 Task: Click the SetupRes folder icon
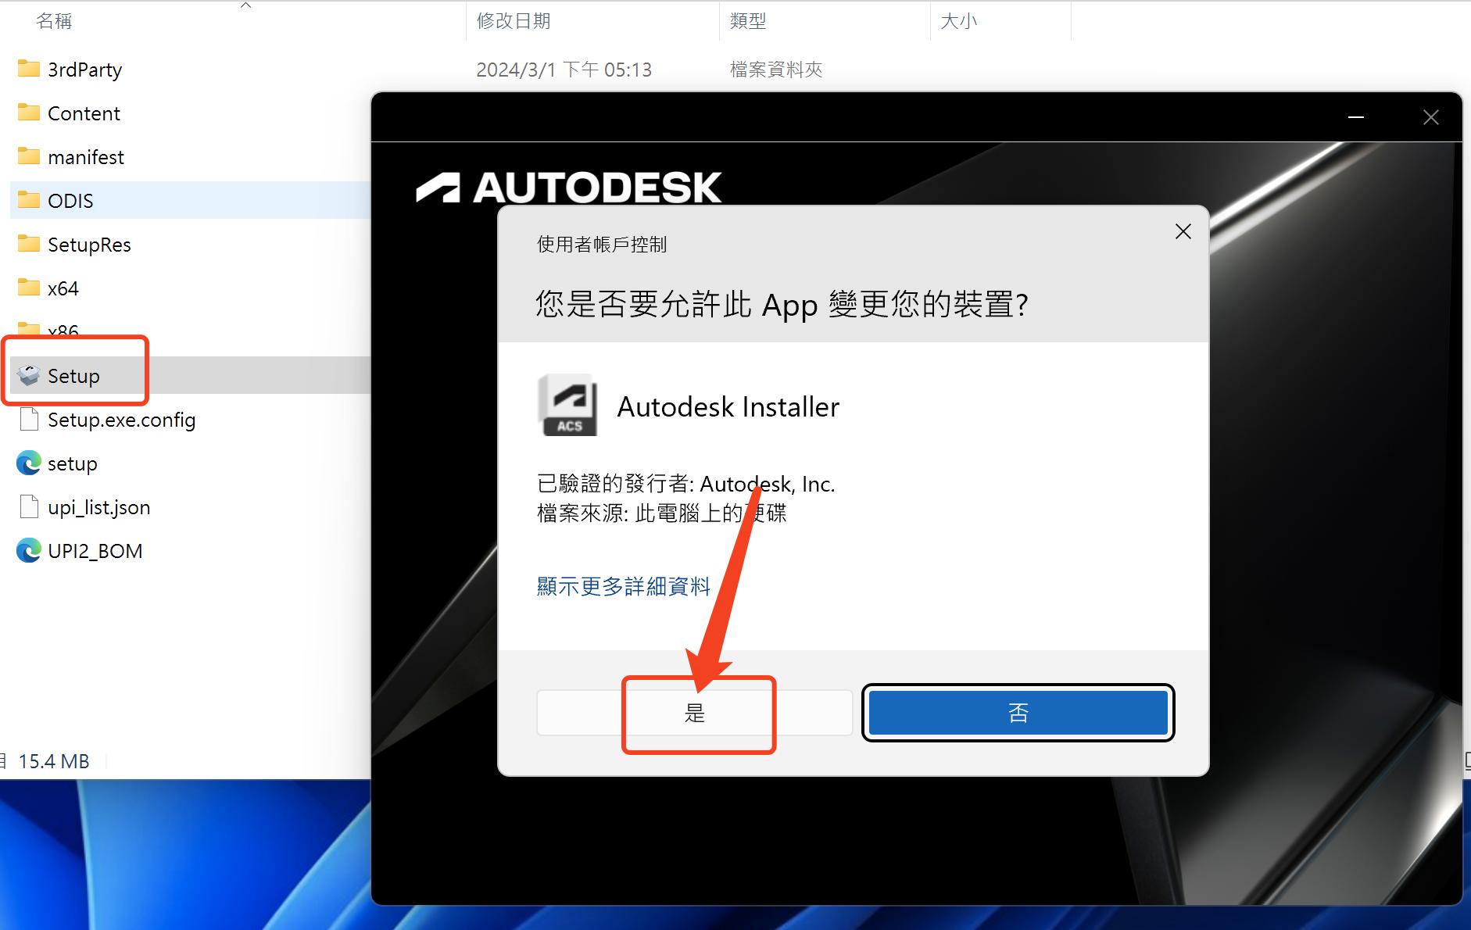click(x=29, y=244)
